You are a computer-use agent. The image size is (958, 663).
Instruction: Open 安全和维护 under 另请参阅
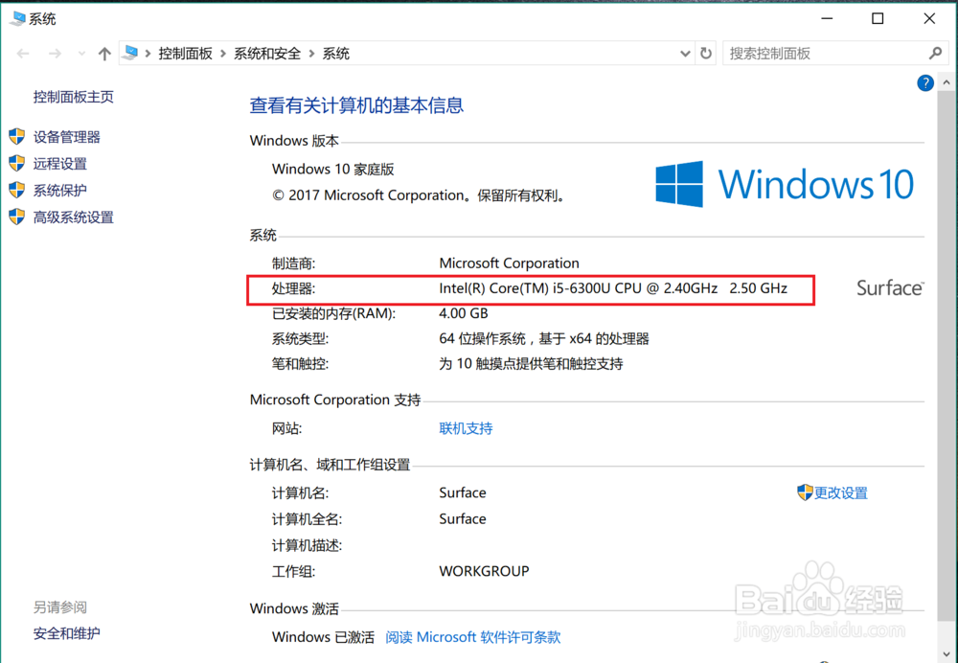pyautogui.click(x=67, y=633)
